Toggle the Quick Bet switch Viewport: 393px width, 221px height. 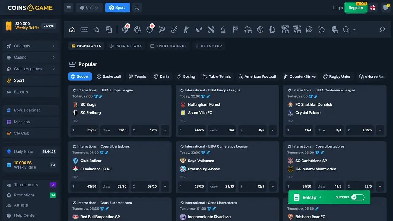(x=358, y=197)
